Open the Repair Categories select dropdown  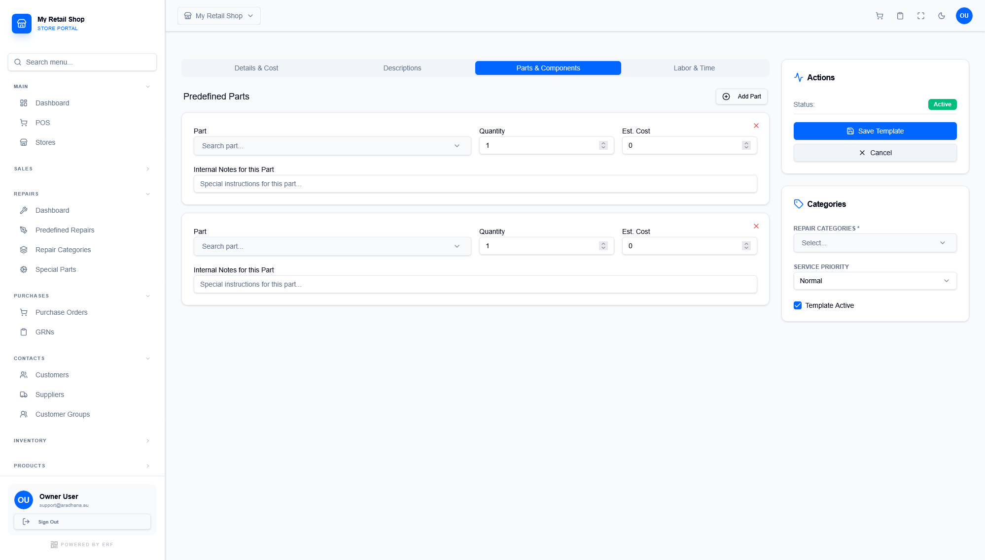(x=875, y=243)
